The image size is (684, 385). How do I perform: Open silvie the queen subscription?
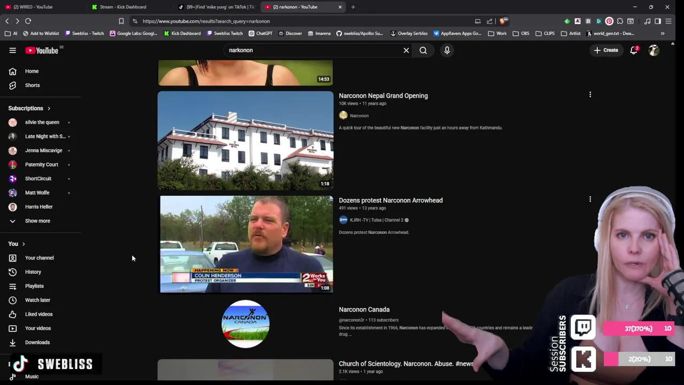42,122
